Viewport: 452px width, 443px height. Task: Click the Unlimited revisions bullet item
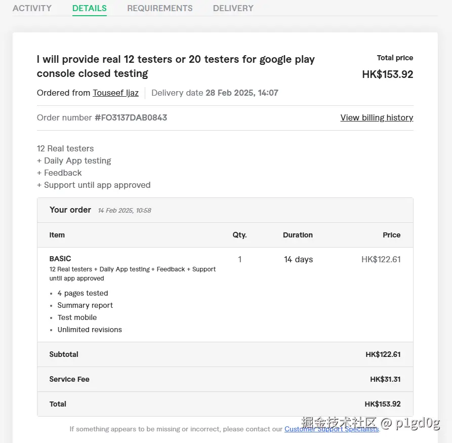coord(90,330)
